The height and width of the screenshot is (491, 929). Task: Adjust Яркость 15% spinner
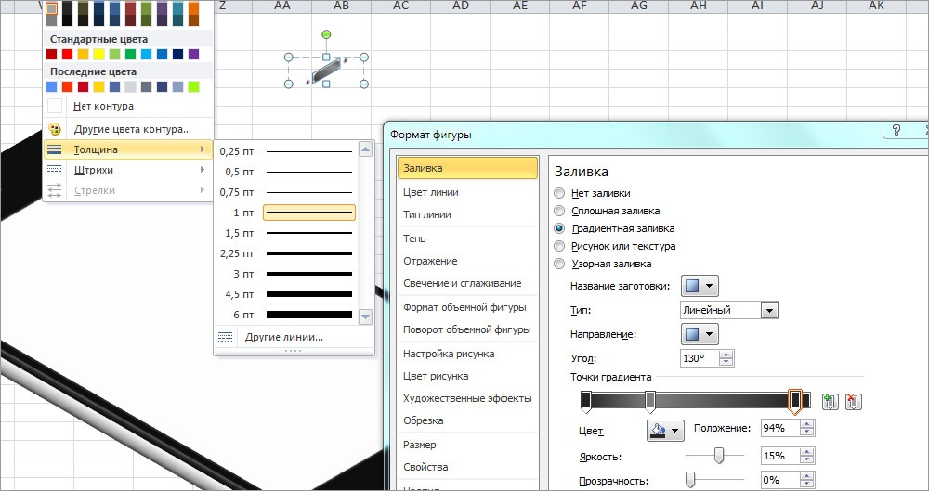coord(805,456)
